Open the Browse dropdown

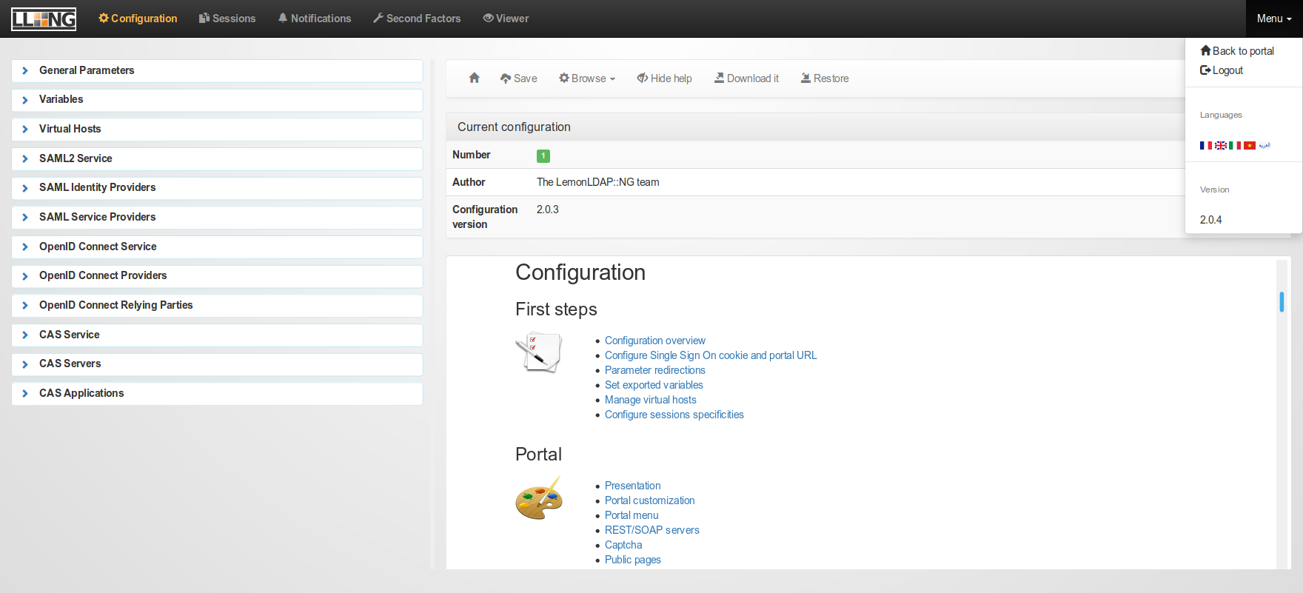pos(587,78)
